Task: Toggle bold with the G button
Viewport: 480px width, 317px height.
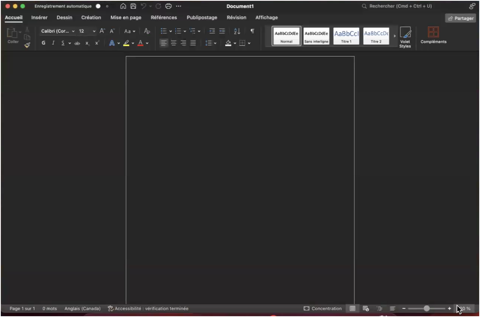Action: (43, 43)
